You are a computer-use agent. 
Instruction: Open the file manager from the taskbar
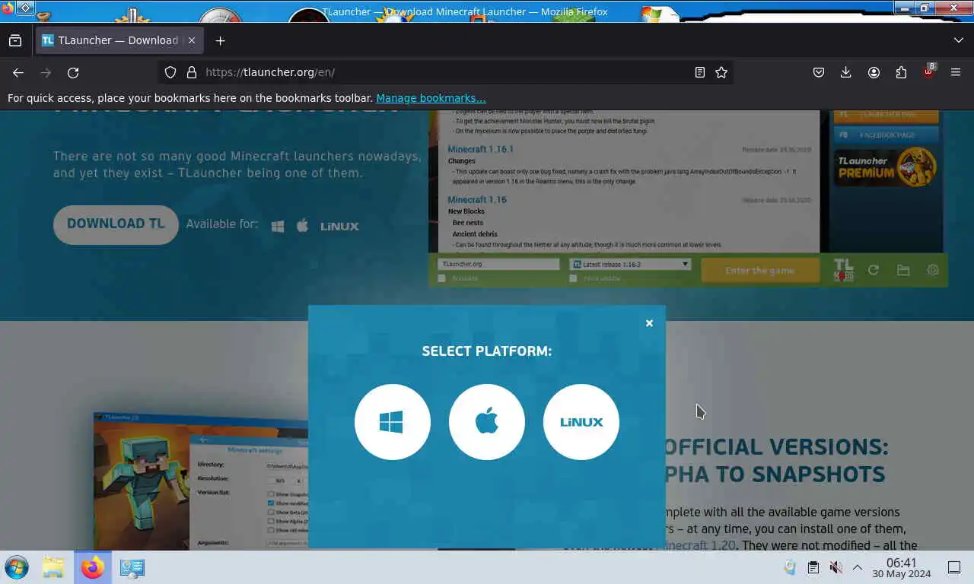pos(53,567)
